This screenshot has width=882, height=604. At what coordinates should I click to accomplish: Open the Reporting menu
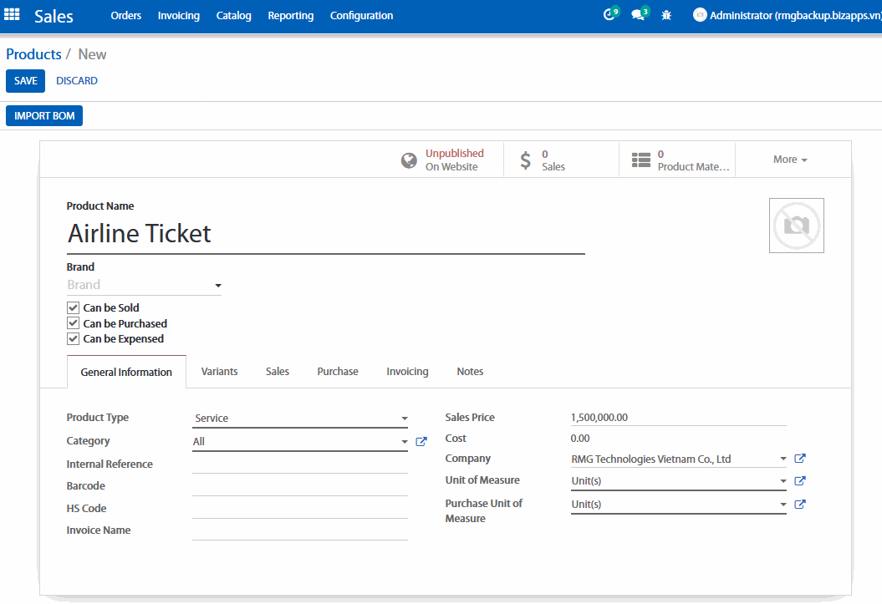click(290, 16)
